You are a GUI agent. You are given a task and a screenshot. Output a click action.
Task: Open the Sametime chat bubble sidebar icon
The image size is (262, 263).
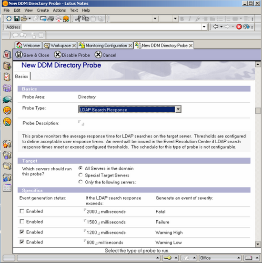[7, 99]
